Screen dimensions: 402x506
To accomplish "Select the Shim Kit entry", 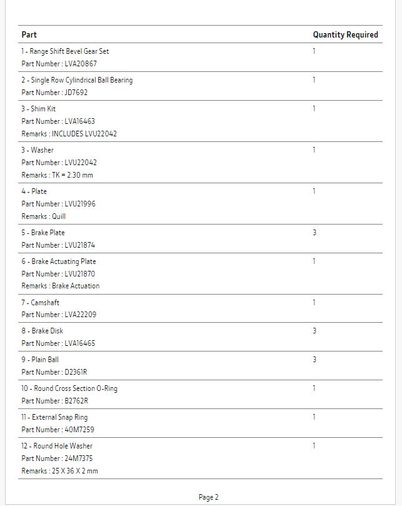I will tap(39, 109).
